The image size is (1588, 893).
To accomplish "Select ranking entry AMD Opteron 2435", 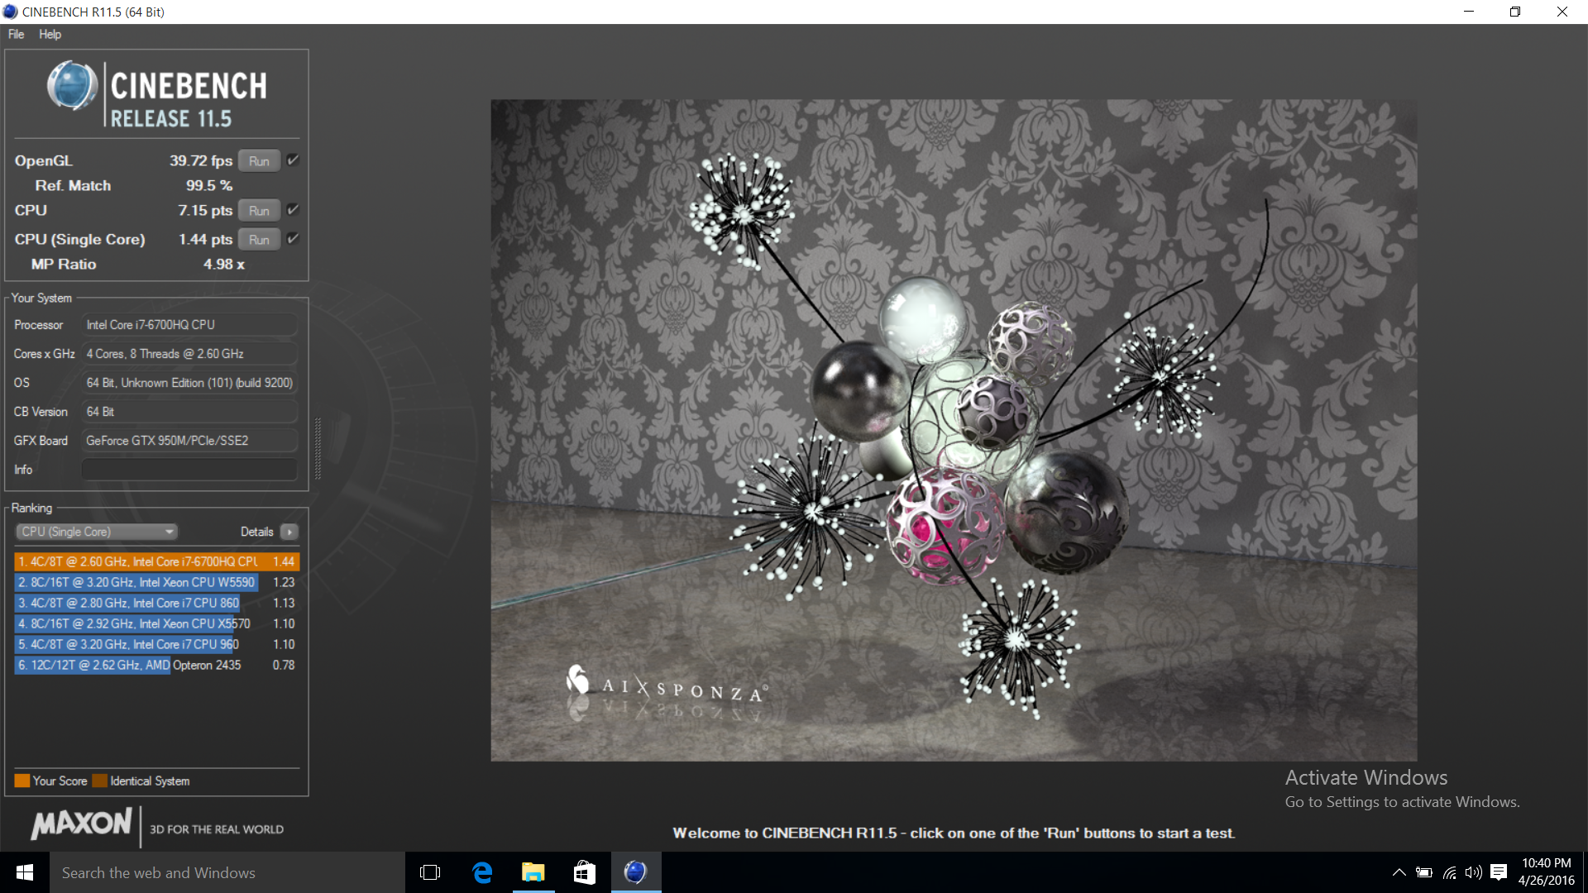I will click(x=156, y=665).
